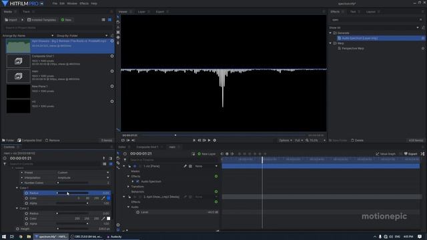
Task: Click the green New button
Action: [67, 20]
